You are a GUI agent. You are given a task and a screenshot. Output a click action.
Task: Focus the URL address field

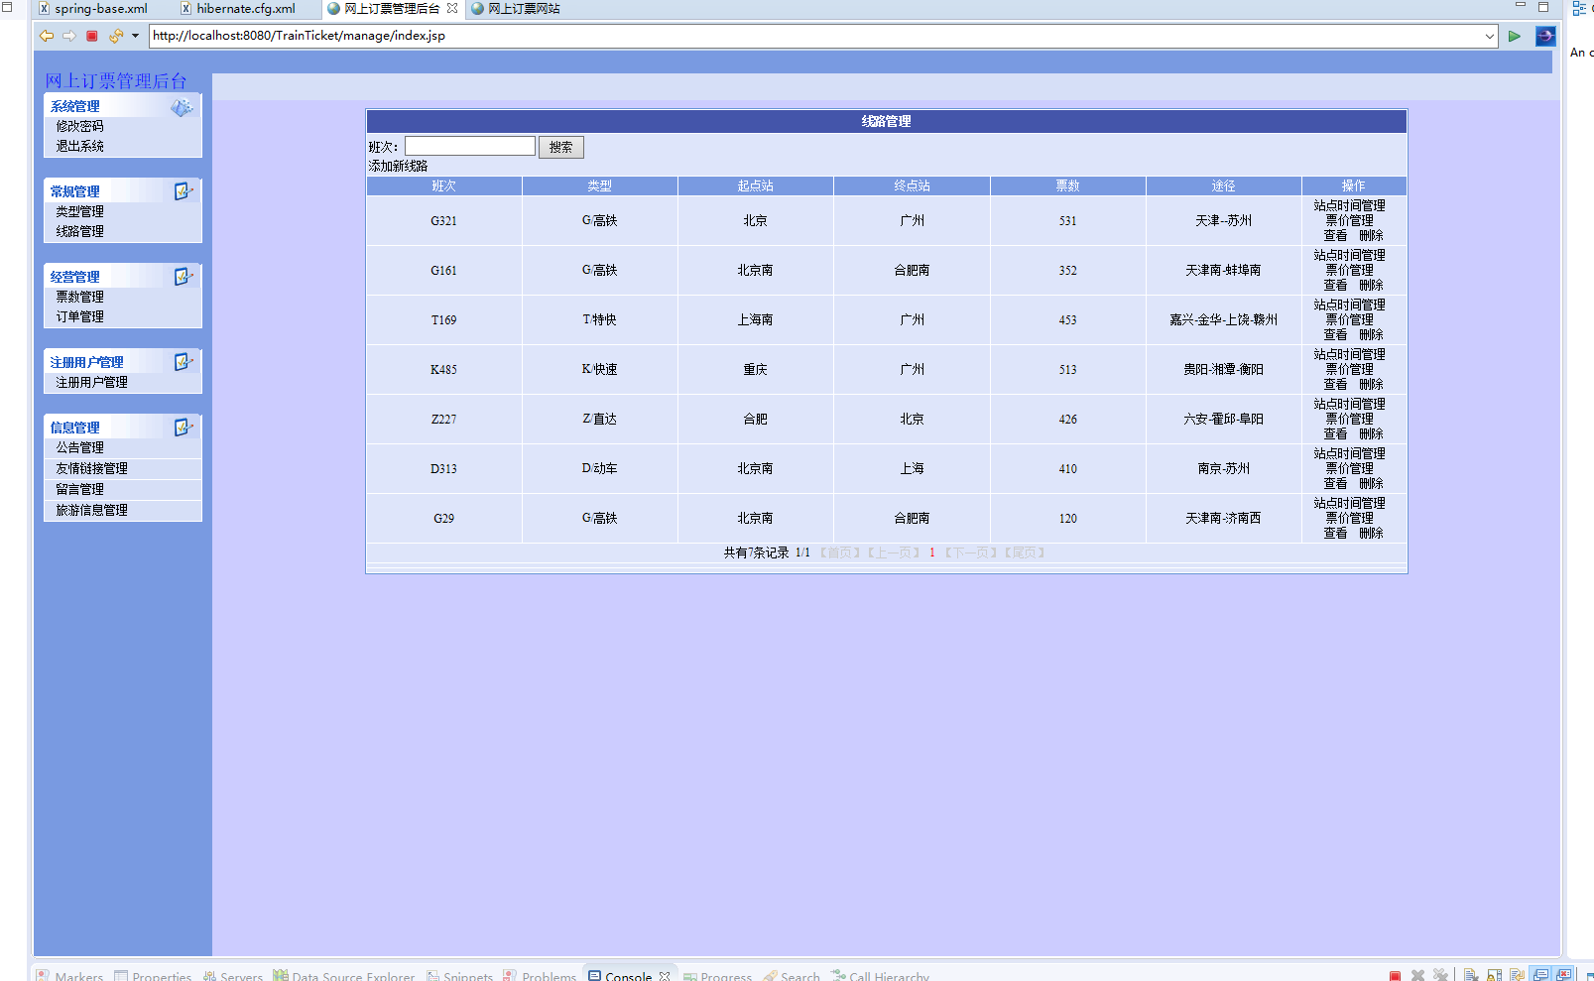[x=815, y=37]
